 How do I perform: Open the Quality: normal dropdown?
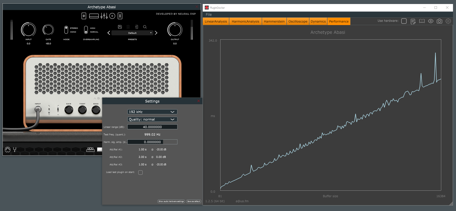(x=152, y=119)
